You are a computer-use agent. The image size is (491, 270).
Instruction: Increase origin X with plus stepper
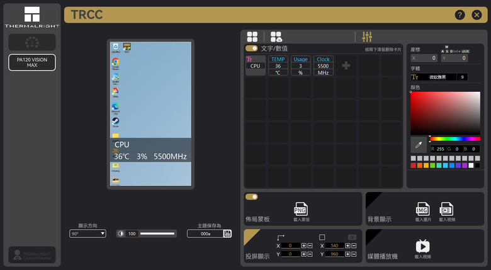pos(304,245)
